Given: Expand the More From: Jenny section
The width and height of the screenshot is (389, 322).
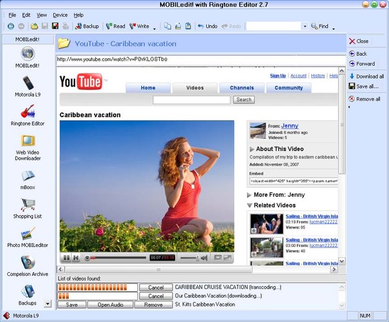Looking at the screenshot, I should [x=250, y=194].
